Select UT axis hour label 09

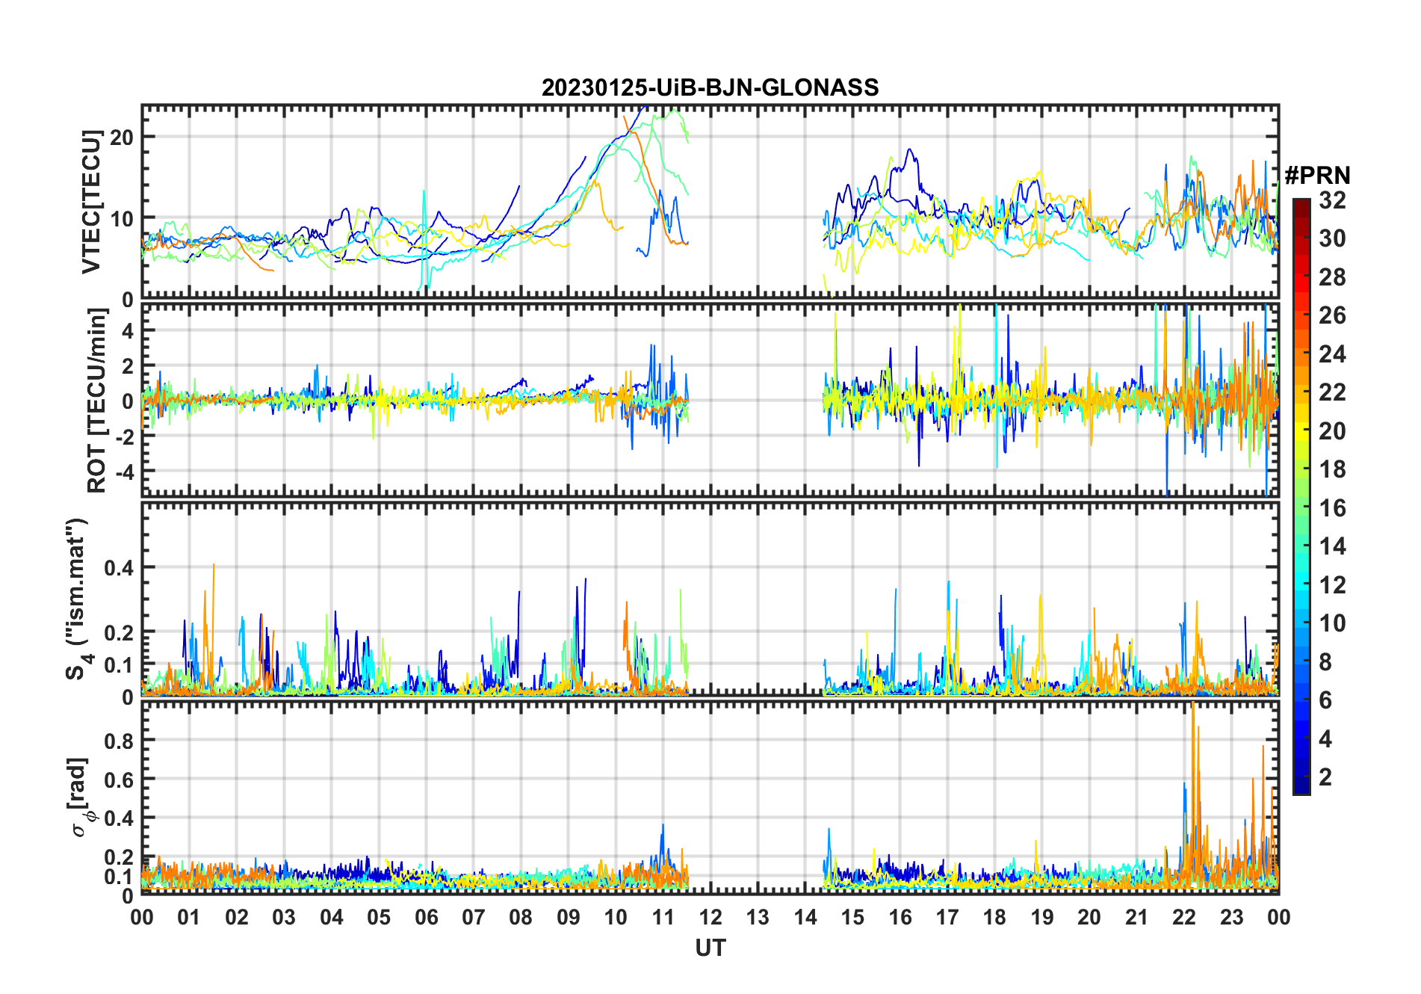coord(569,917)
